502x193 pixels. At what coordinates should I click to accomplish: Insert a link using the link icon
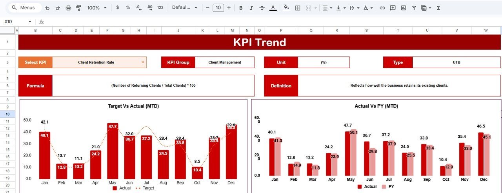click(x=382, y=8)
